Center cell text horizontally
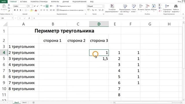The height and width of the screenshot is (104, 185). [x=44, y=10]
